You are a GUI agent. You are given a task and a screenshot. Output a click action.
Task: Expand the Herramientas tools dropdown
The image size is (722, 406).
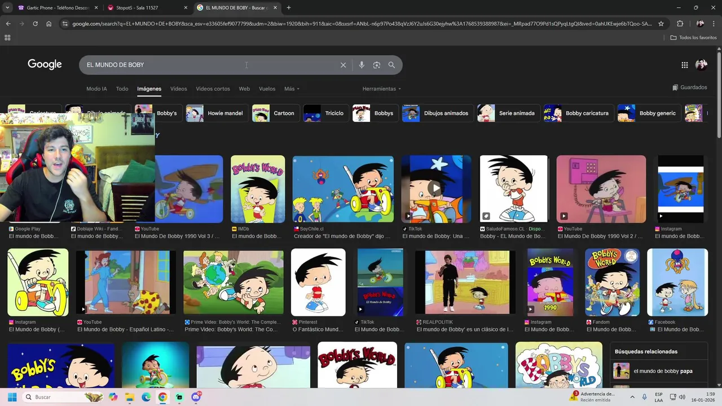coord(381,89)
